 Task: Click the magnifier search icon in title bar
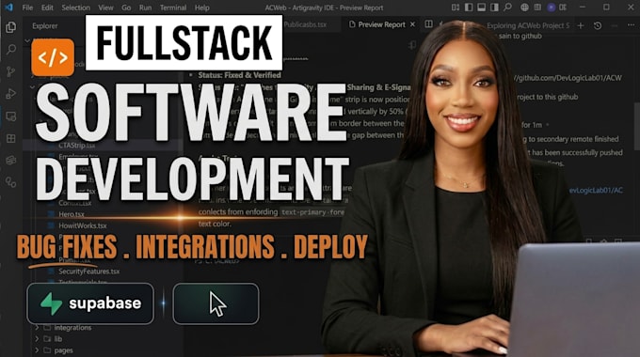pyautogui.click(x=507, y=8)
